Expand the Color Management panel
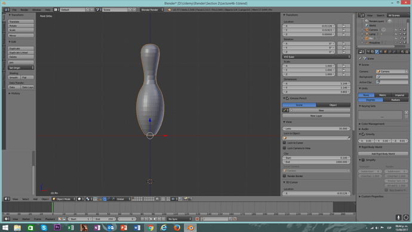This screenshot has height=232, width=412. click(x=373, y=124)
